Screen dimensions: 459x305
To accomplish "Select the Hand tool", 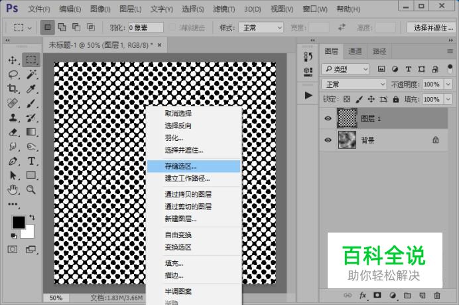I will point(13,190).
